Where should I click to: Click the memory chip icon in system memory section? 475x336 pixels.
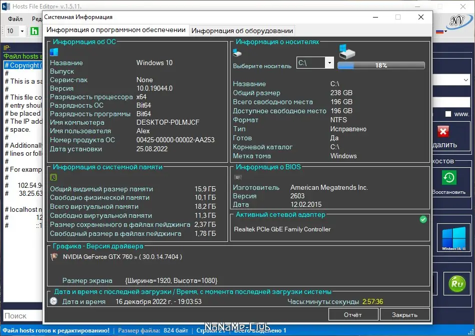(53, 177)
